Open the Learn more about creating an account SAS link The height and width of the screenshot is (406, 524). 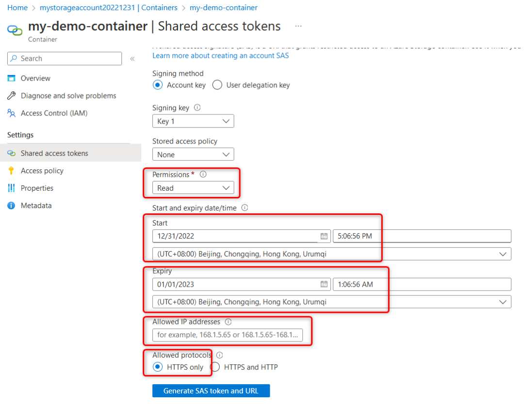220,56
